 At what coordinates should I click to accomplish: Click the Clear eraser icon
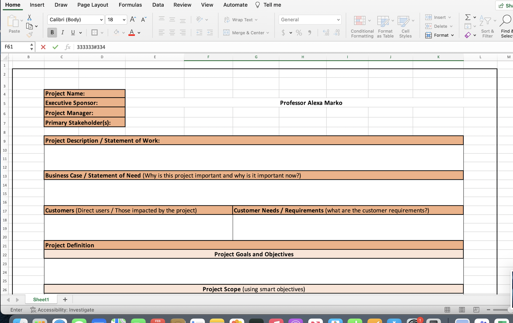point(468,35)
